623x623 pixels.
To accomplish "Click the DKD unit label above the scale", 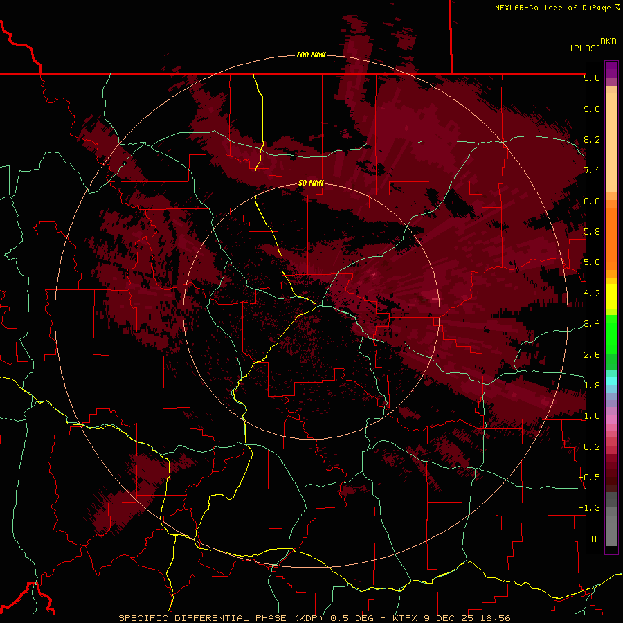I will click(x=608, y=42).
